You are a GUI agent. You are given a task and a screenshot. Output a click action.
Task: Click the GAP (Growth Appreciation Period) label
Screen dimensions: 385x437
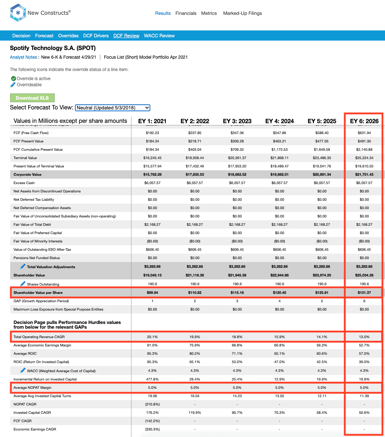click(x=41, y=301)
